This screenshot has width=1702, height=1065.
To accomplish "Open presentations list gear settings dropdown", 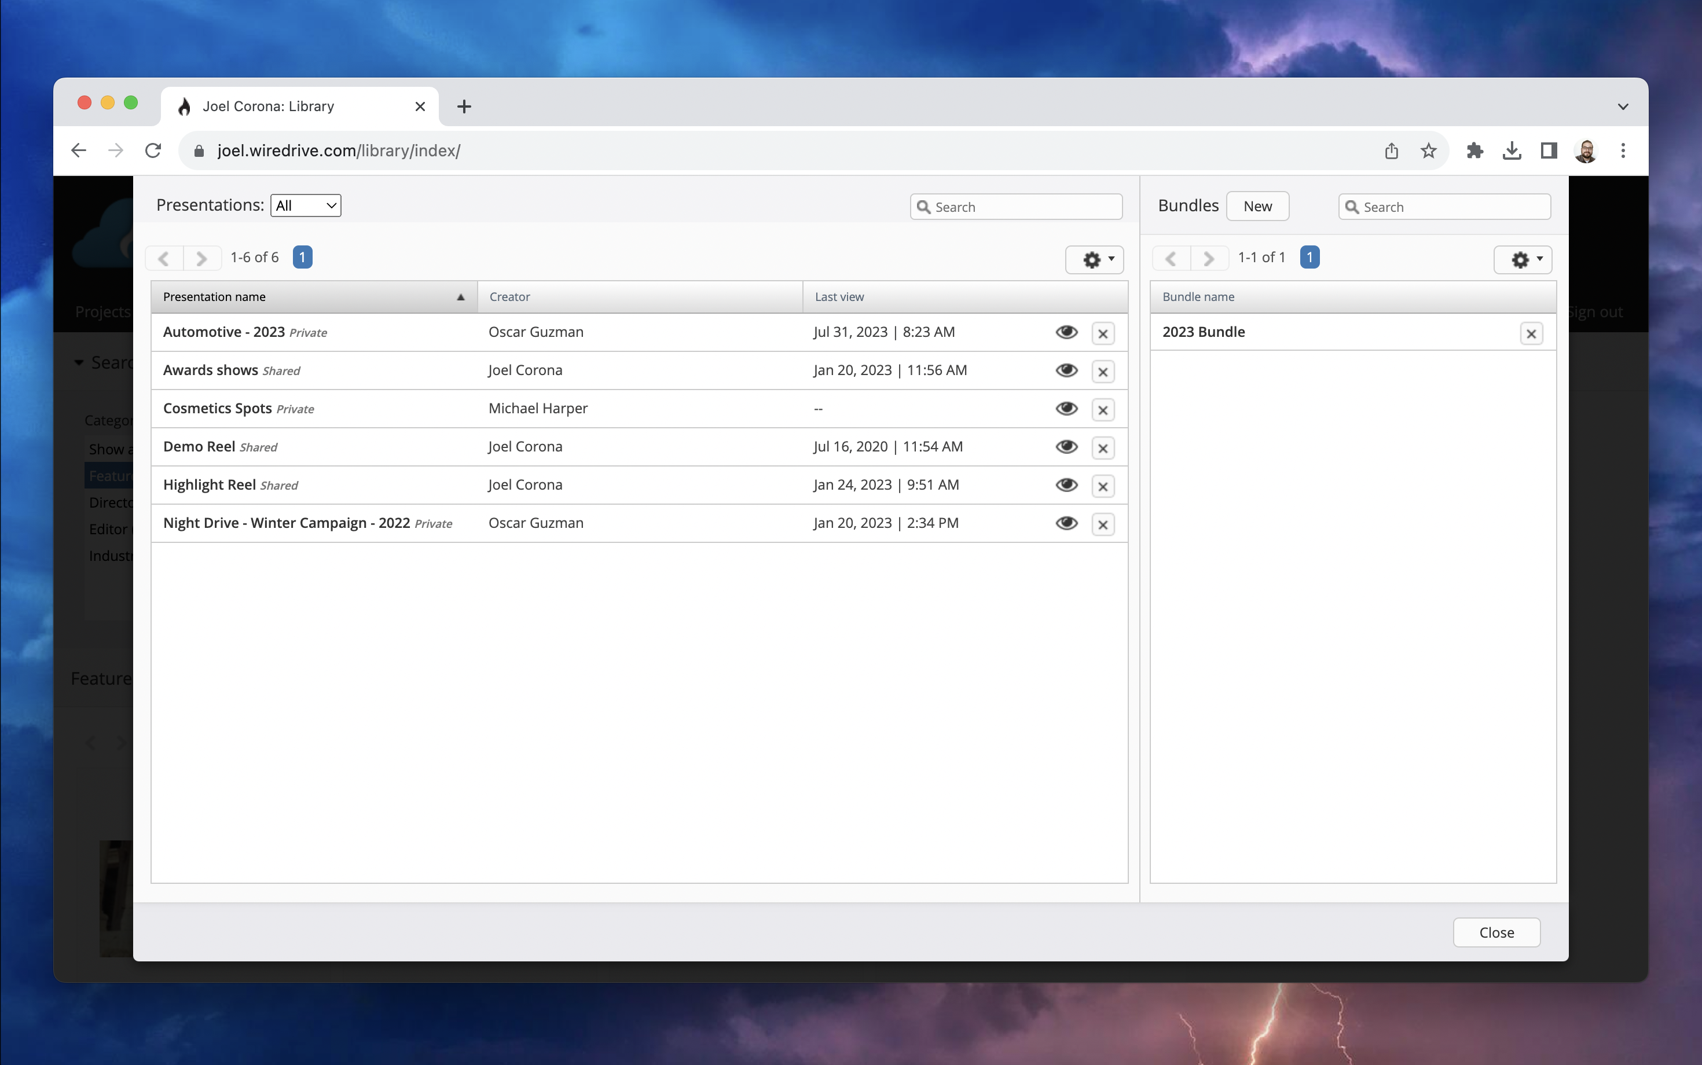I will (1094, 259).
